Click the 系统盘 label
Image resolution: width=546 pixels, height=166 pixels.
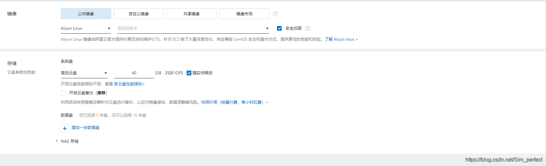(67, 61)
